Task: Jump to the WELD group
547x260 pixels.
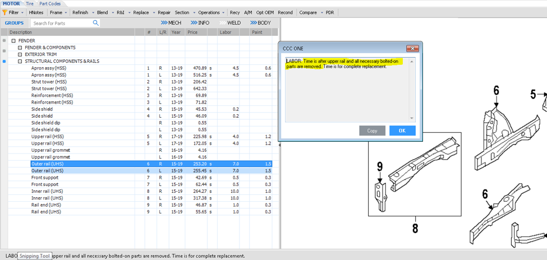Action: 230,23
